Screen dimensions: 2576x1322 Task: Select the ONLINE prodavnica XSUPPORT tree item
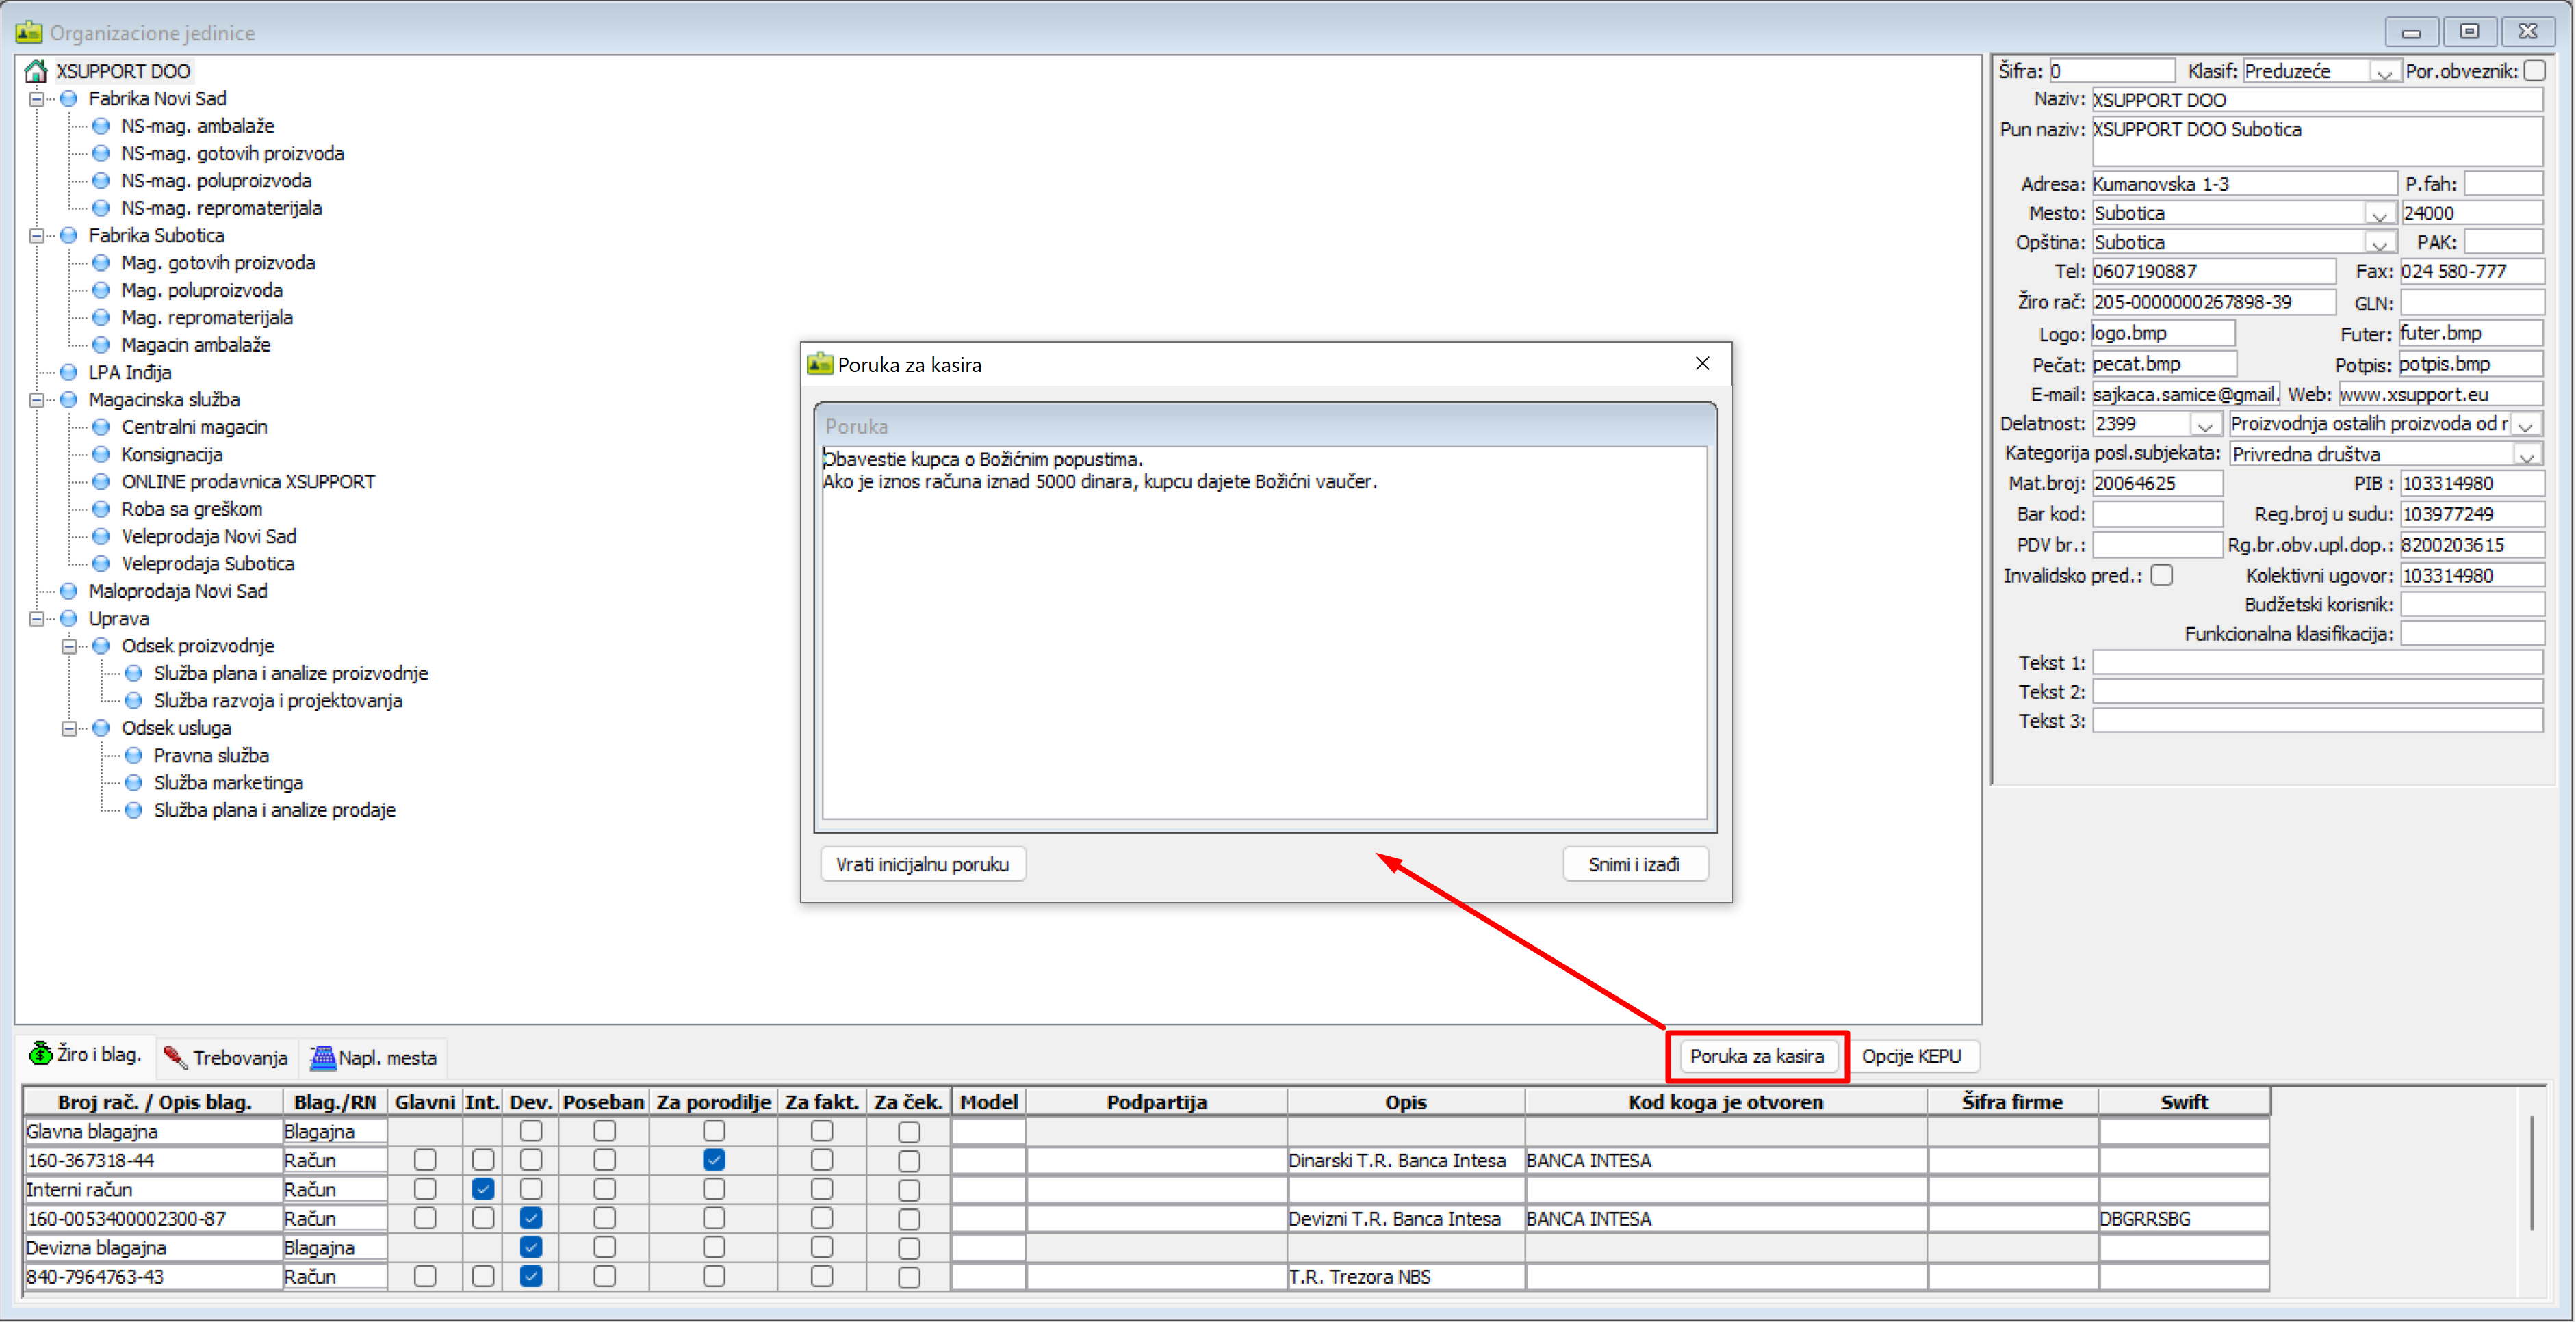coord(248,481)
